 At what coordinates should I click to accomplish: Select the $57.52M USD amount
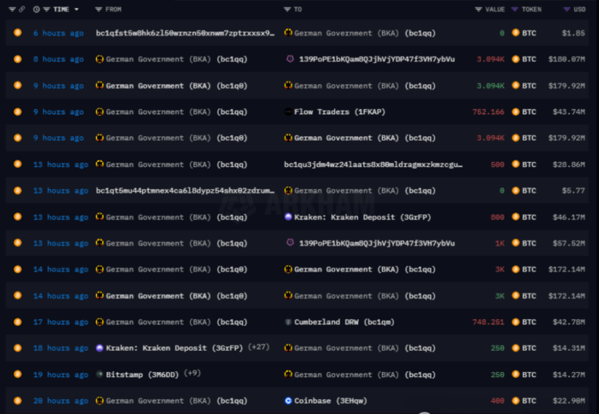(569, 243)
